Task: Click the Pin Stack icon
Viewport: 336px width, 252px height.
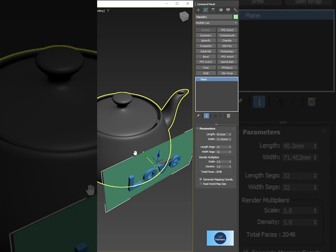Action: (198, 116)
